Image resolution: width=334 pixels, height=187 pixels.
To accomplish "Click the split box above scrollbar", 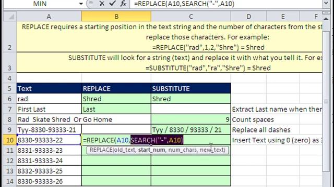I will [326, 13].
